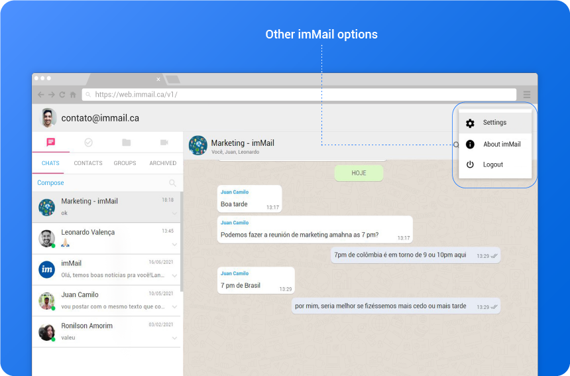Open Juan Camilo conversation in chat list
This screenshot has width=570, height=376.
pyautogui.click(x=106, y=300)
